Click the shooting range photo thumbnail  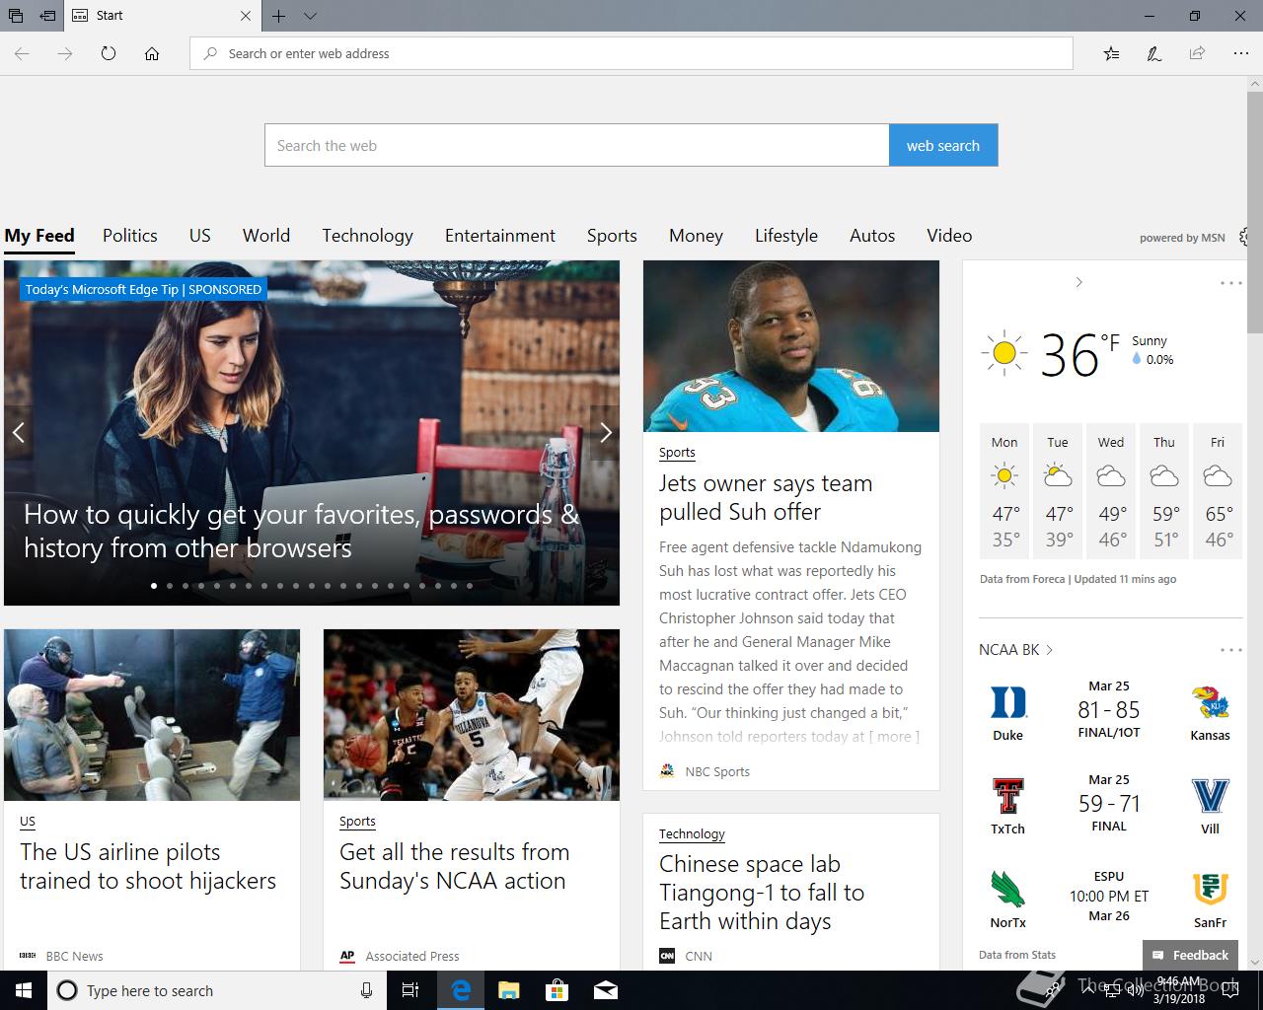click(152, 715)
